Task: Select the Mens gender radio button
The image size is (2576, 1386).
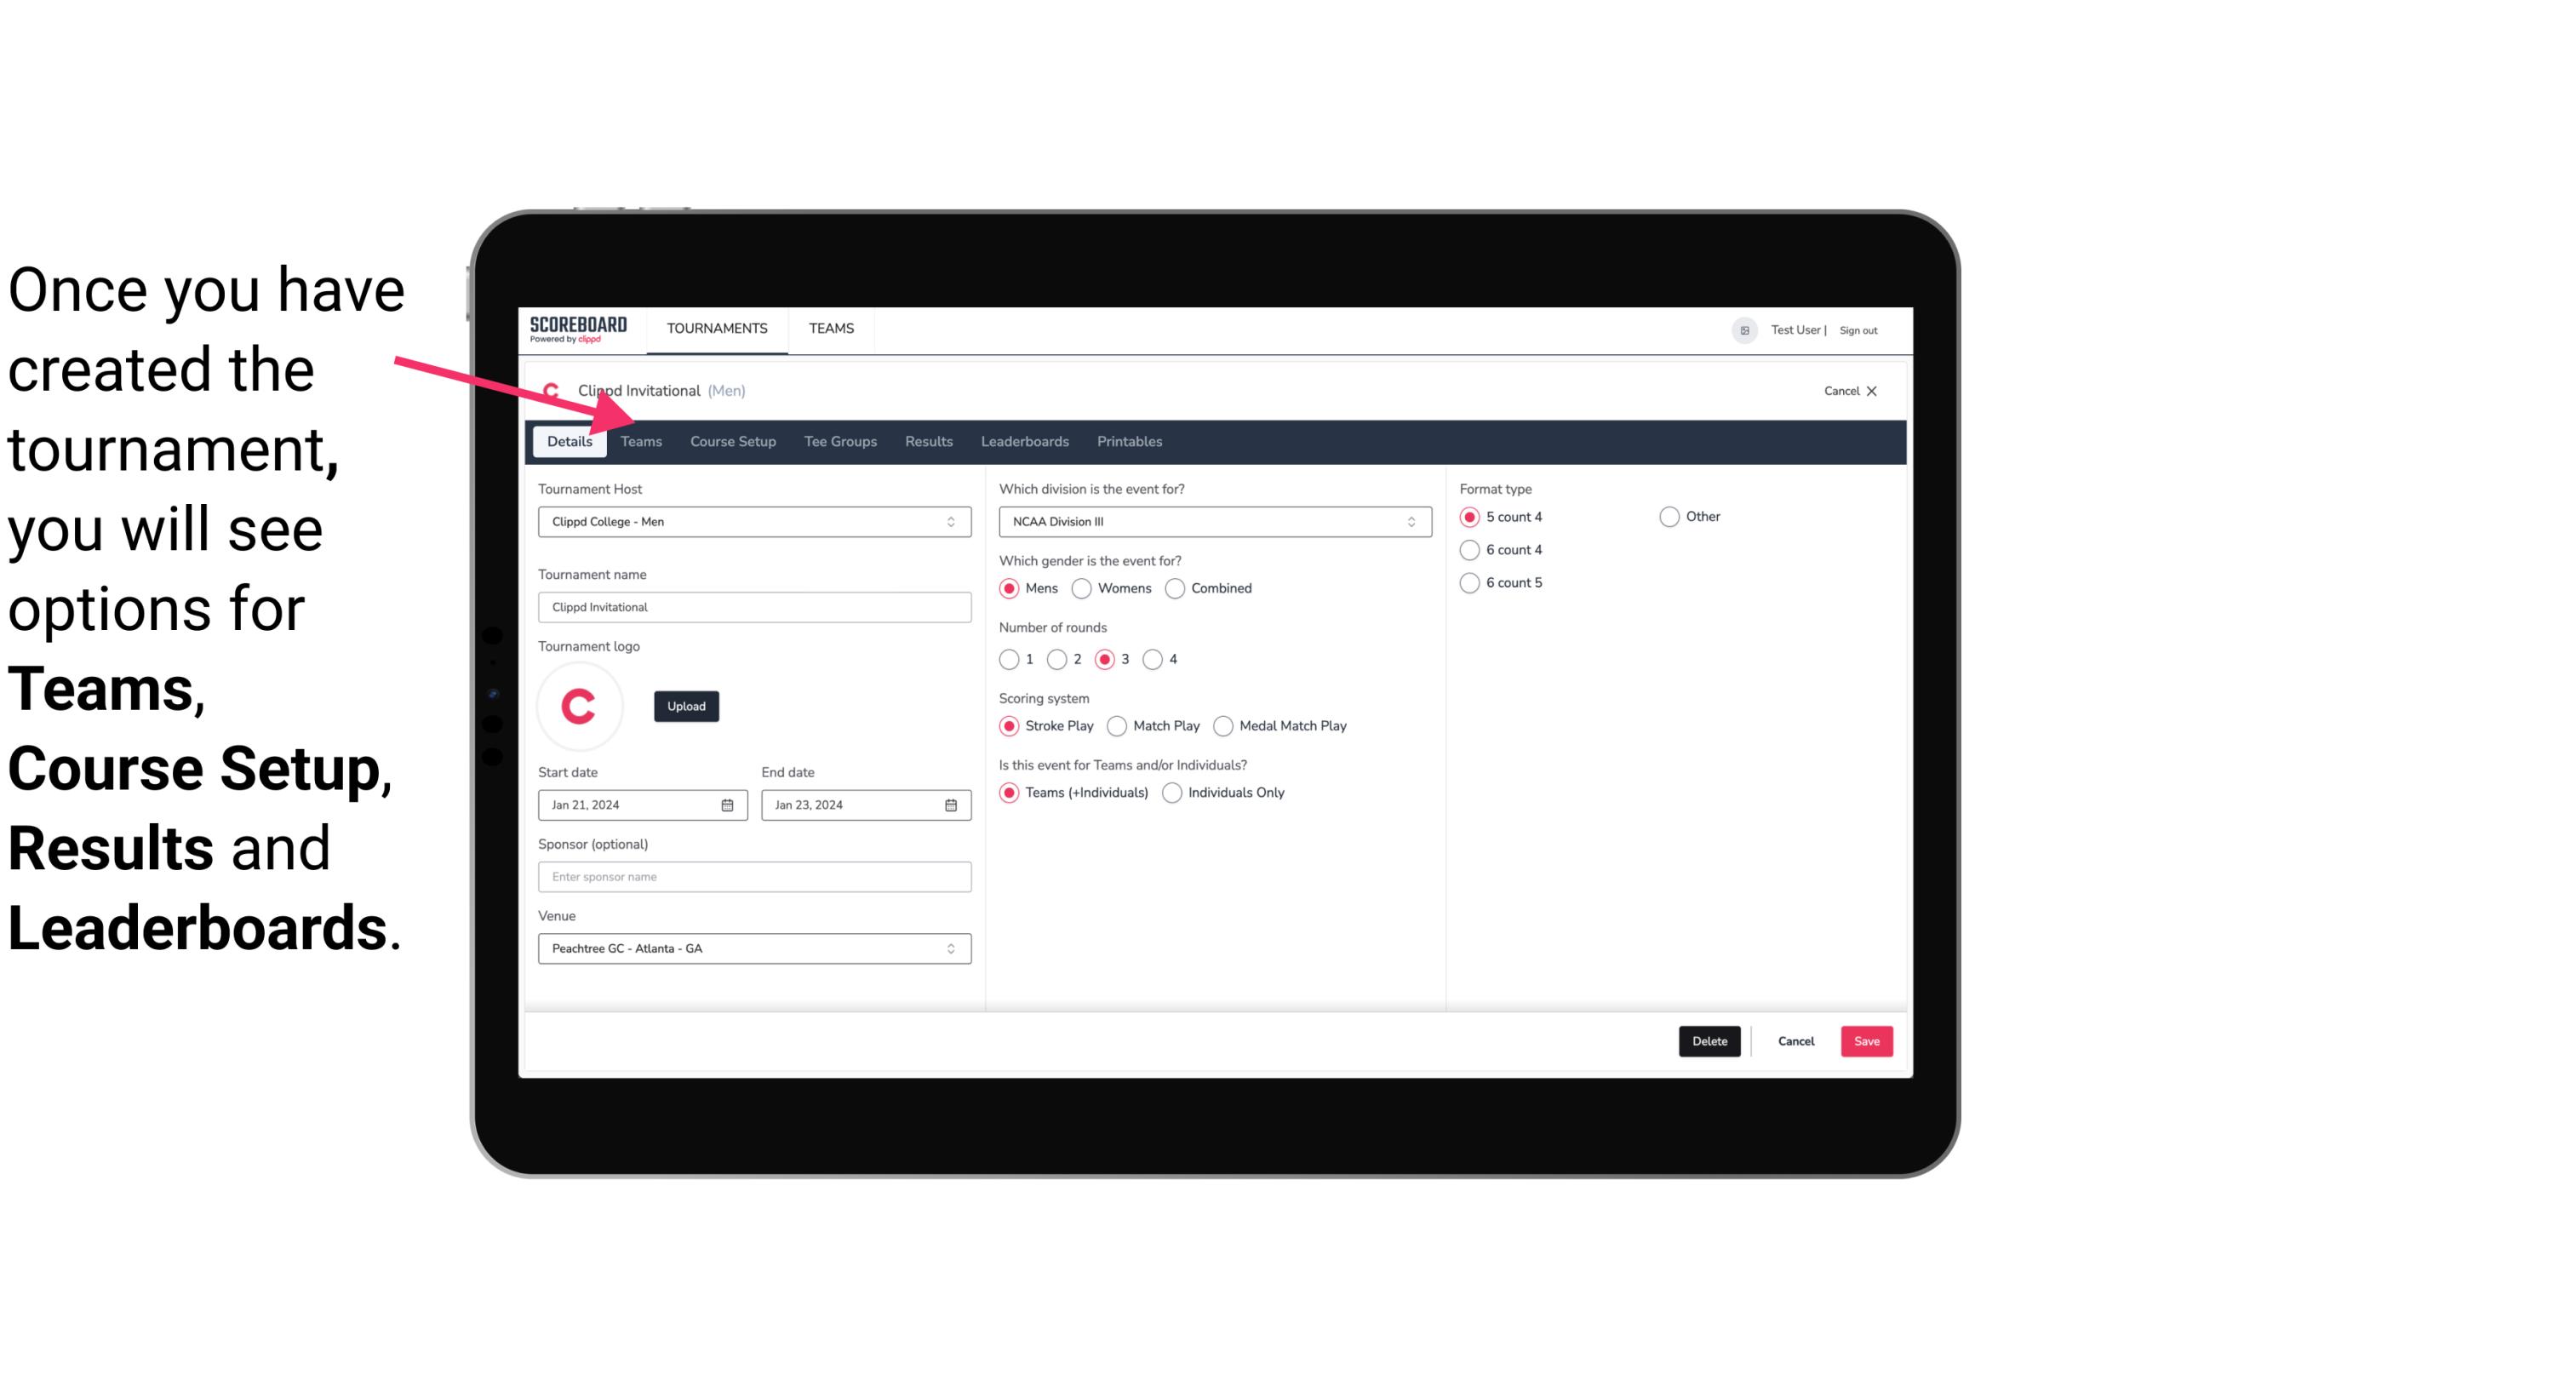Action: pyautogui.click(x=1010, y=587)
